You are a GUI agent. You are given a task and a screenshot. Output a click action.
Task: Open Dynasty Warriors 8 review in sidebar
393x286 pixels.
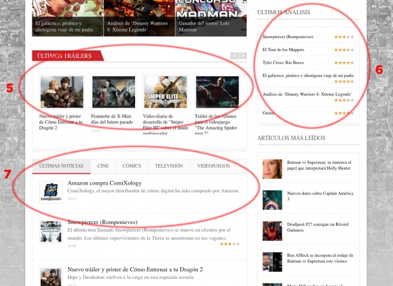(x=307, y=94)
